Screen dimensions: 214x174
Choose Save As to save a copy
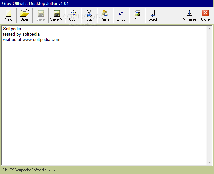click(57, 15)
